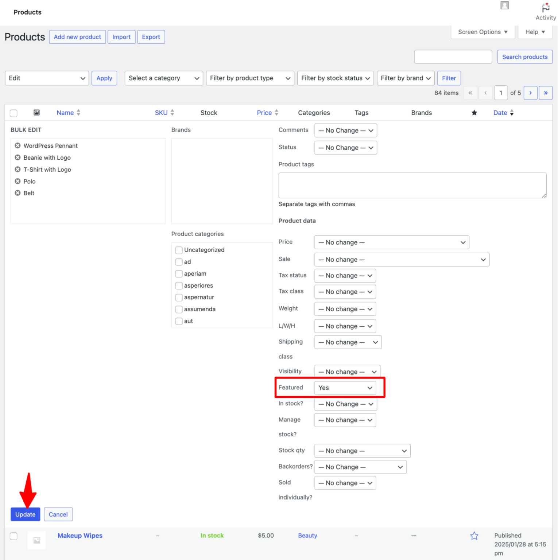Viewport: 558px width, 560px height.
Task: Sort products by Price
Action: point(264,113)
